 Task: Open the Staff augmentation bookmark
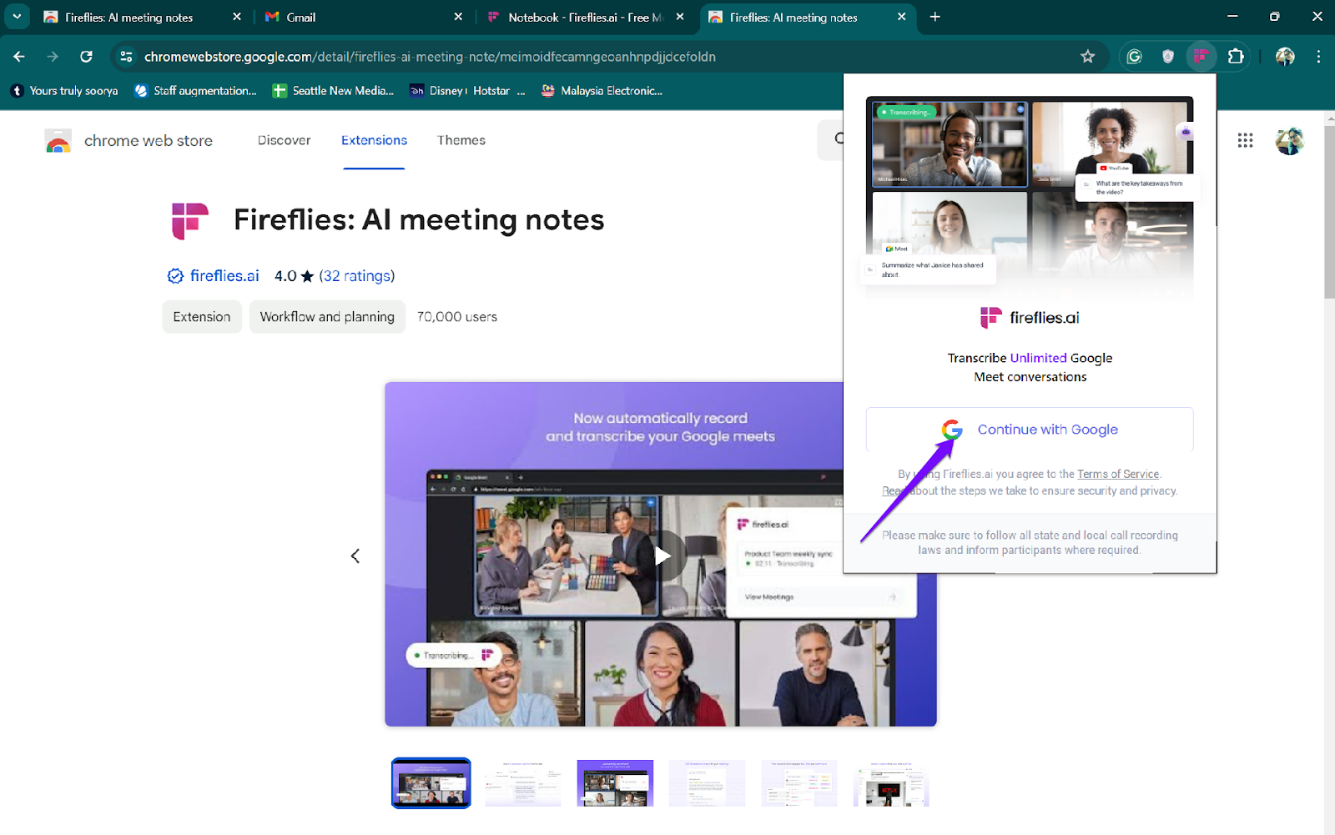[195, 91]
